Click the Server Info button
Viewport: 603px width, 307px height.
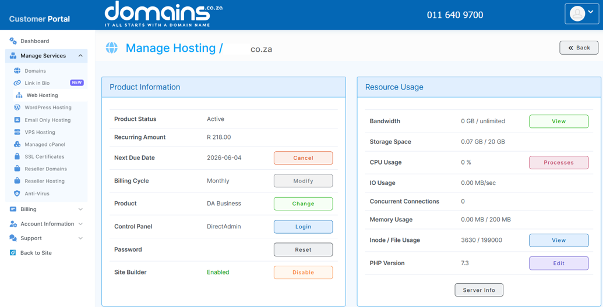pyautogui.click(x=479, y=290)
